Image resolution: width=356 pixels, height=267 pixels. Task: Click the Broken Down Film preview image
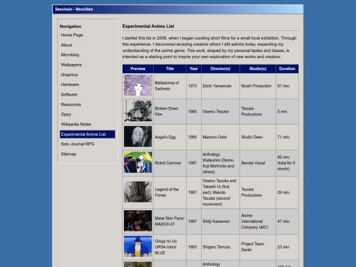(138, 111)
